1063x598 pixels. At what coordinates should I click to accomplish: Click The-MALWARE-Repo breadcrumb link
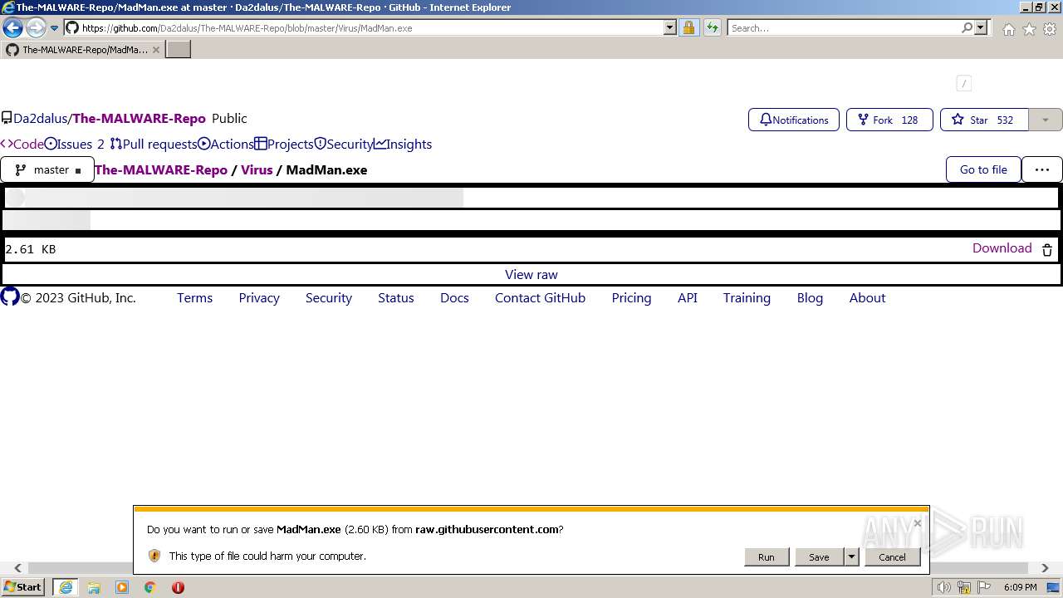161,169
